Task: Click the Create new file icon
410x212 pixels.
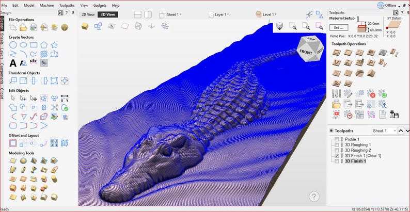Action: tap(13, 27)
